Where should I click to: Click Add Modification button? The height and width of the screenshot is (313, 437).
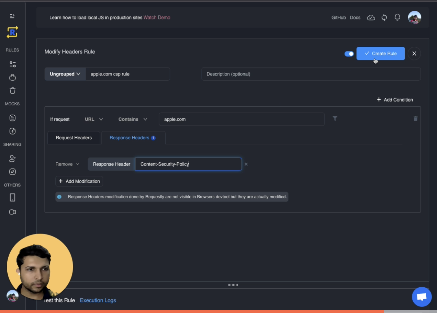tap(79, 181)
